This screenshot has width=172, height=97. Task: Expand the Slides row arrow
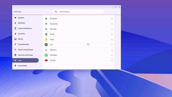[x=112, y=39]
